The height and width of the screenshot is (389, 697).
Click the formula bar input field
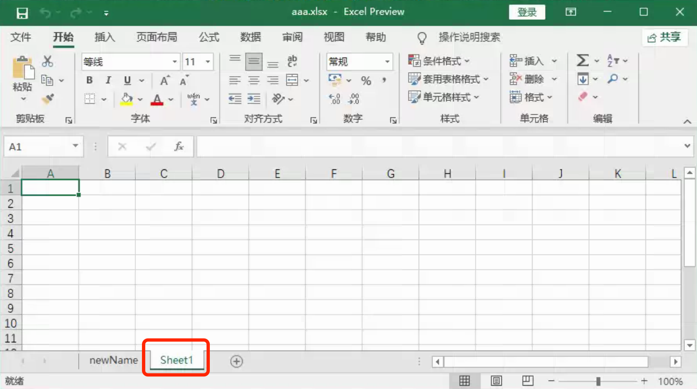[438, 147]
